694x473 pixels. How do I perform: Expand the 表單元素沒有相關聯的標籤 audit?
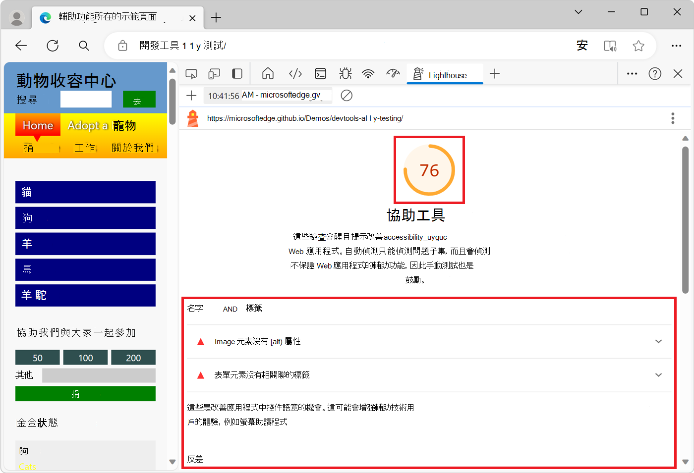pyautogui.click(x=659, y=375)
